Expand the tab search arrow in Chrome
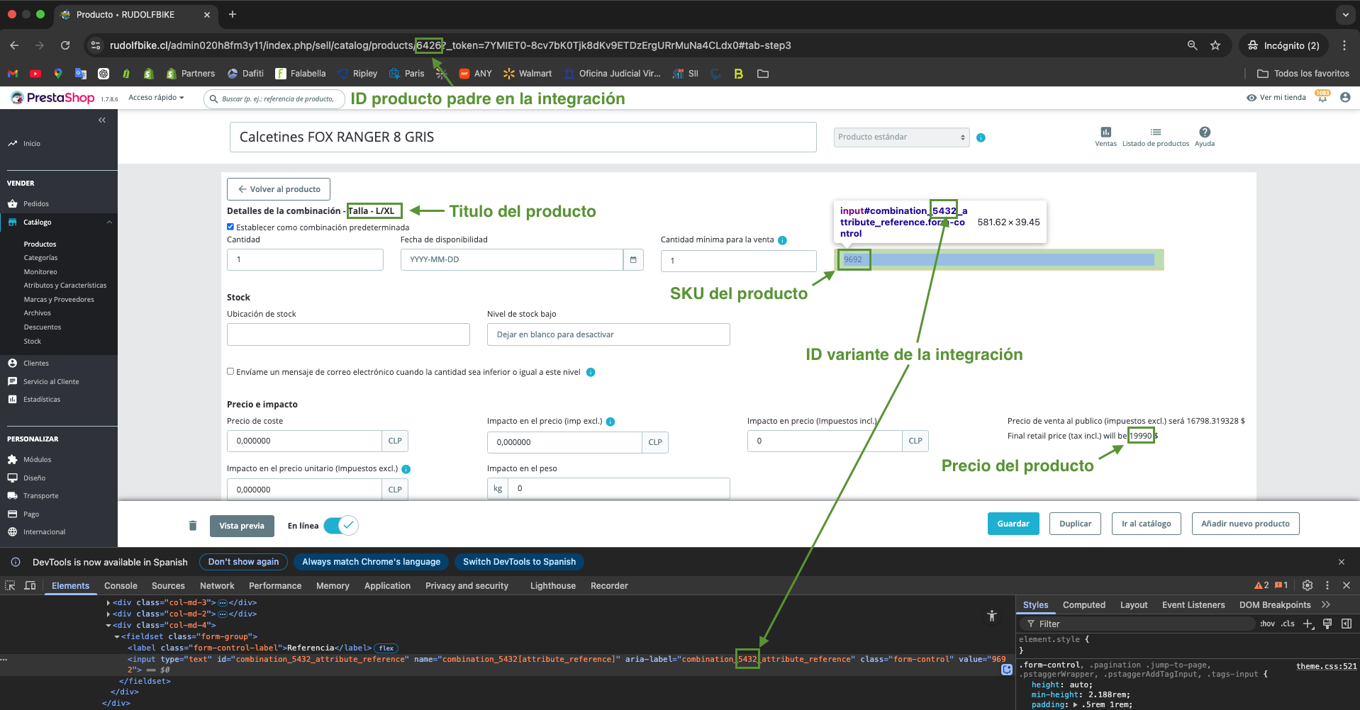This screenshot has height=710, width=1360. click(x=1345, y=14)
